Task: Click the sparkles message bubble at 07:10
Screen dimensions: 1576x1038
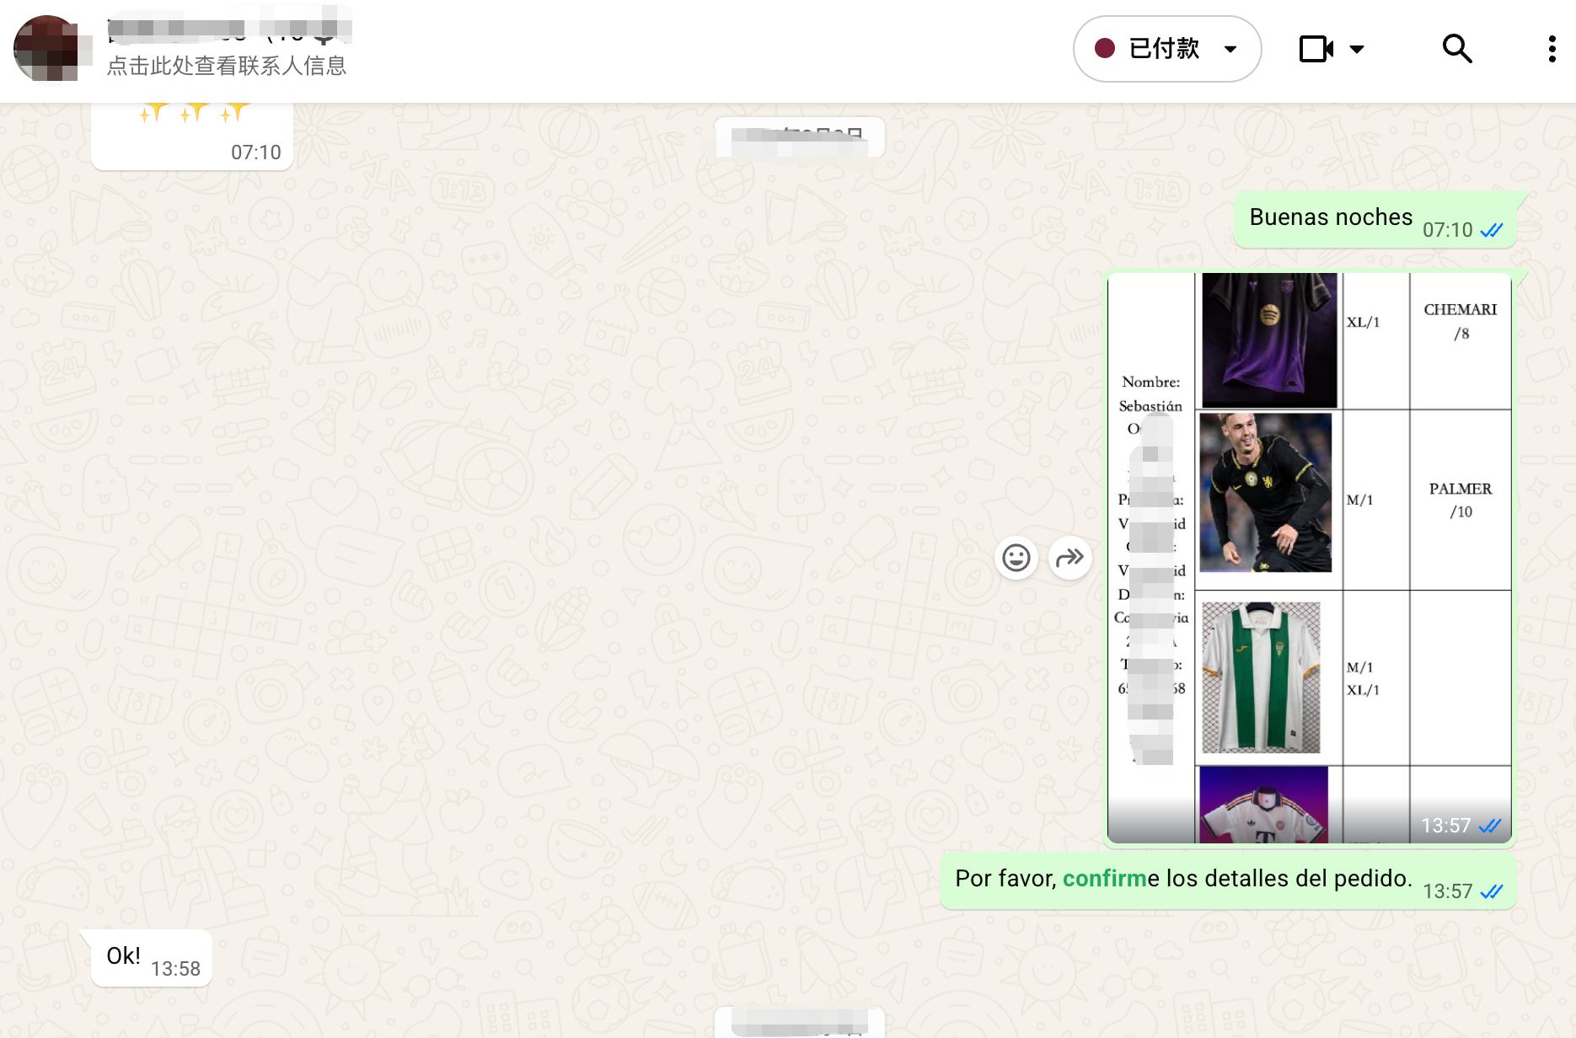Action: [192, 135]
